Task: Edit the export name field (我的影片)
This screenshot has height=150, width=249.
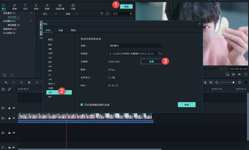Action: pos(135,46)
